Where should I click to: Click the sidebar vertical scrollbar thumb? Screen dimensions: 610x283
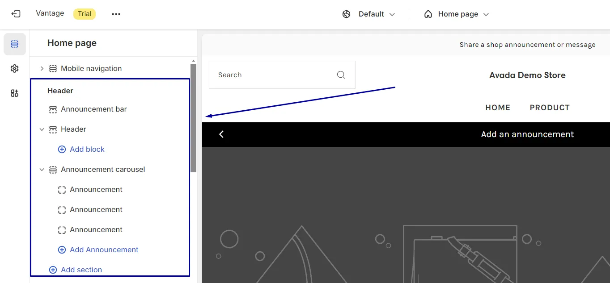[x=194, y=118]
